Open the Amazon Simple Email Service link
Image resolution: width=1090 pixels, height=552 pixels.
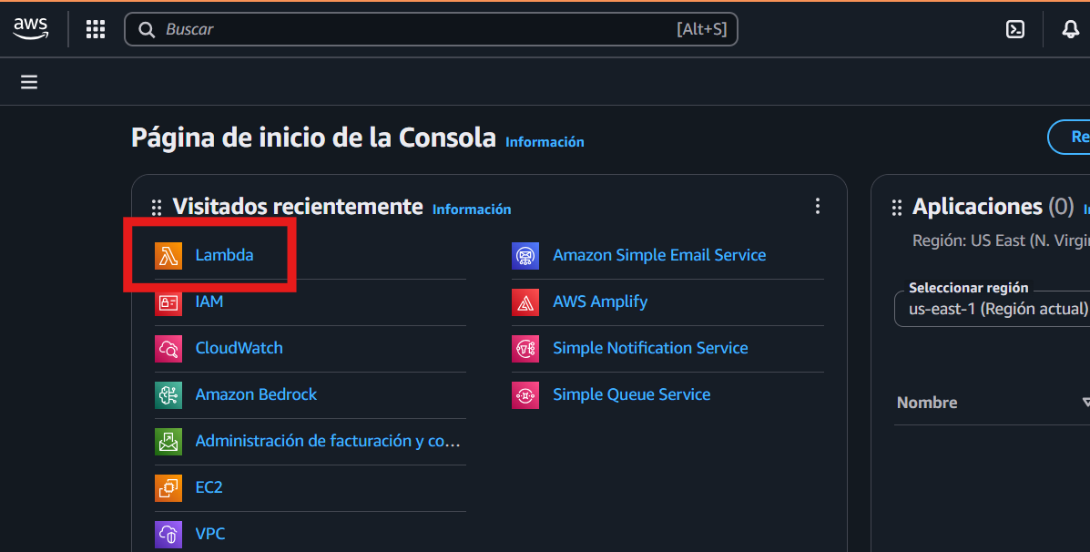coord(659,255)
